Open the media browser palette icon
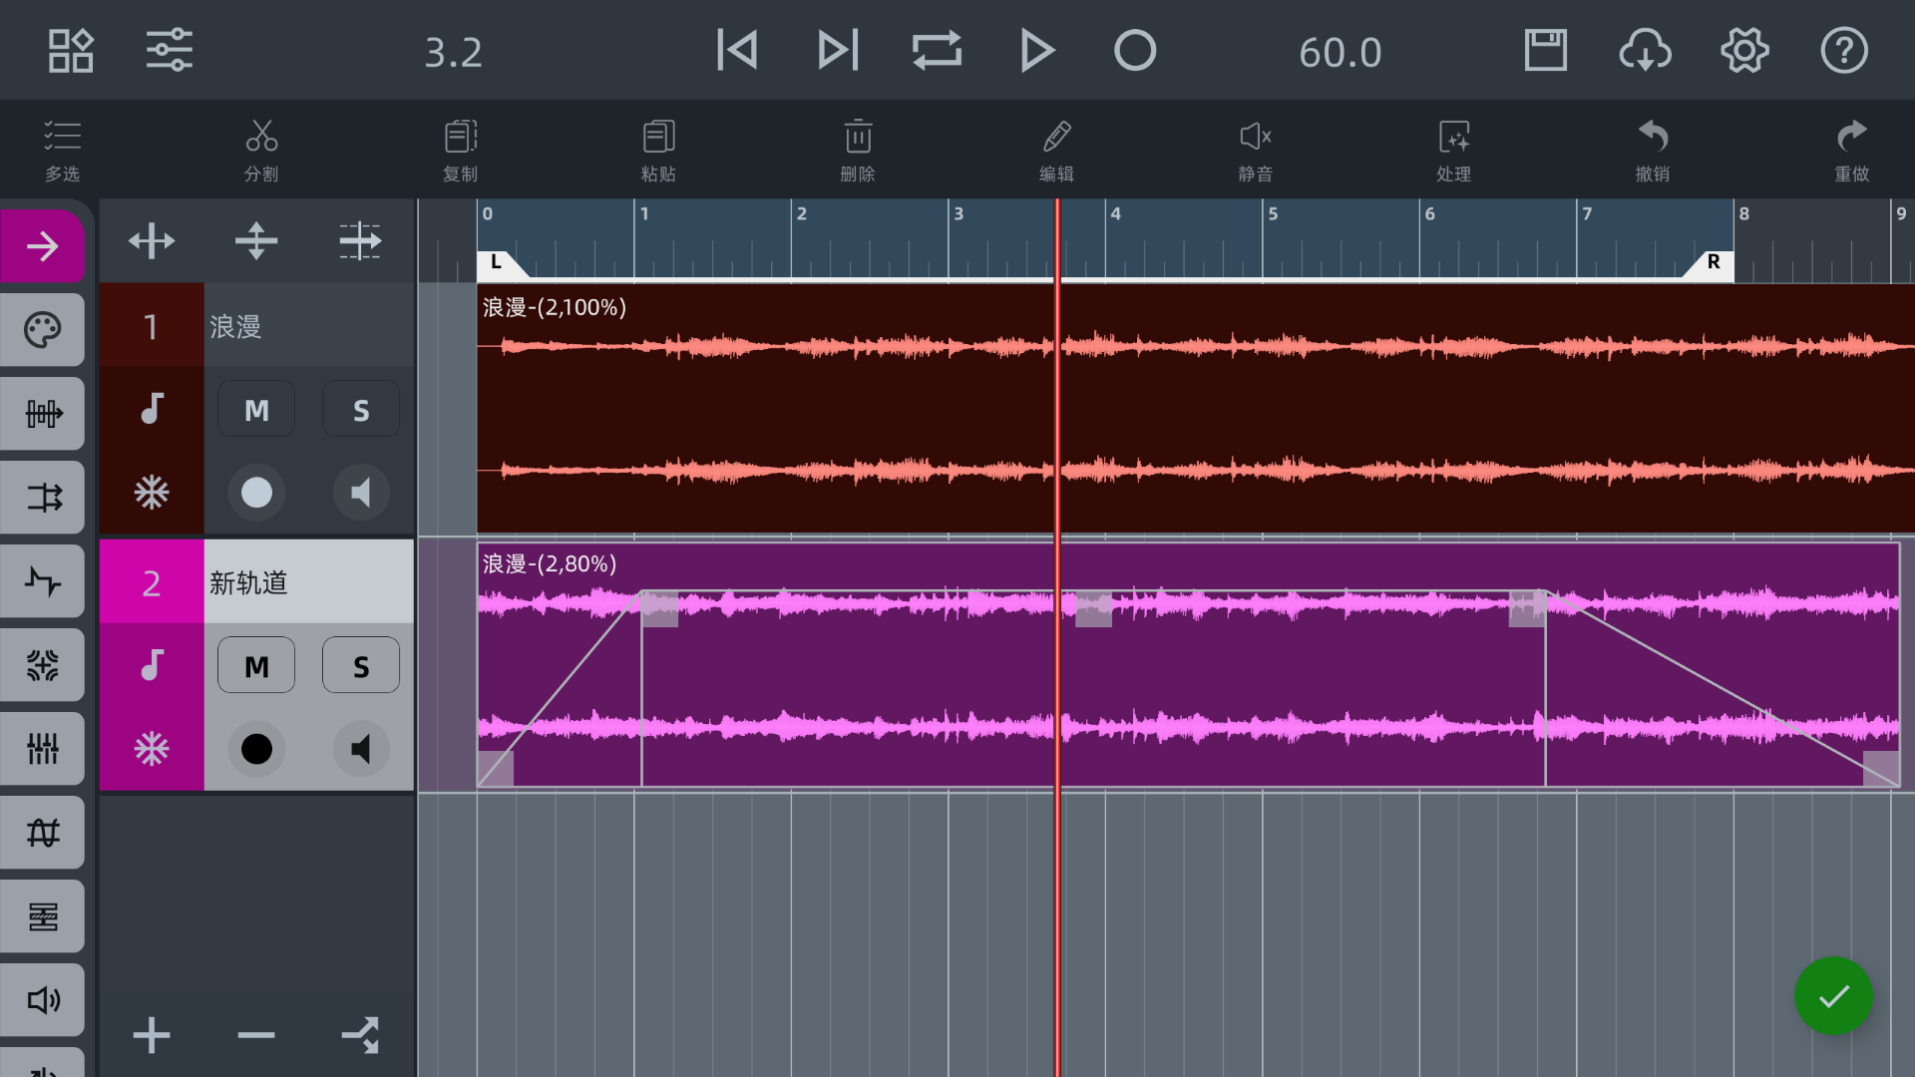 click(43, 329)
